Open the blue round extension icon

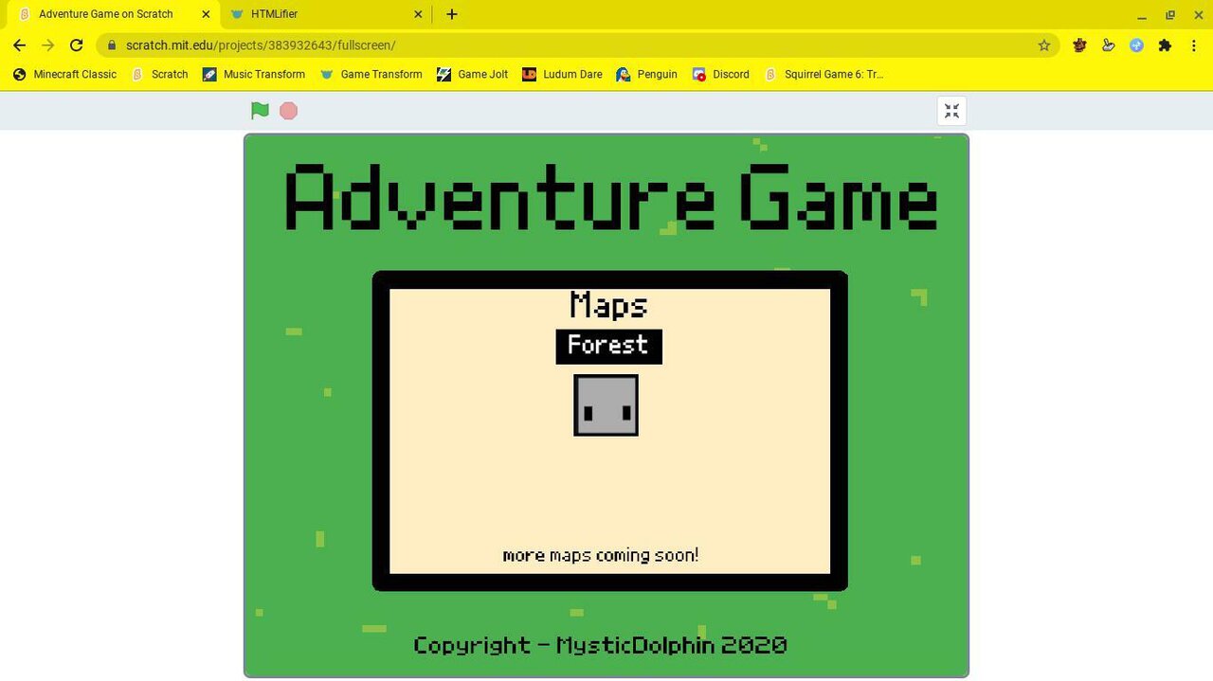(x=1136, y=45)
